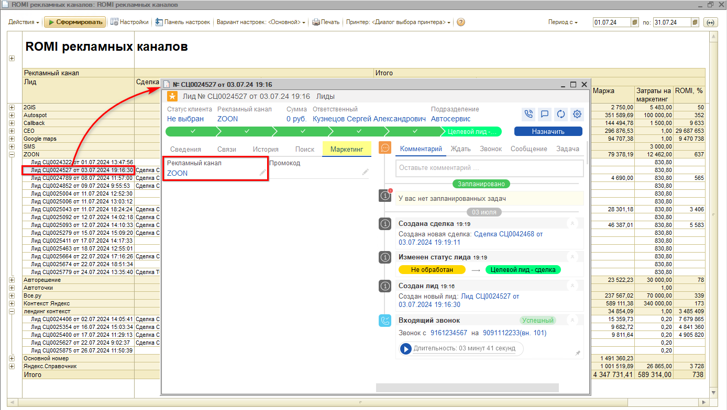Click the user avatar icon on 'Создана сделка'
Viewport: 727px width, 410px height.
574,223
